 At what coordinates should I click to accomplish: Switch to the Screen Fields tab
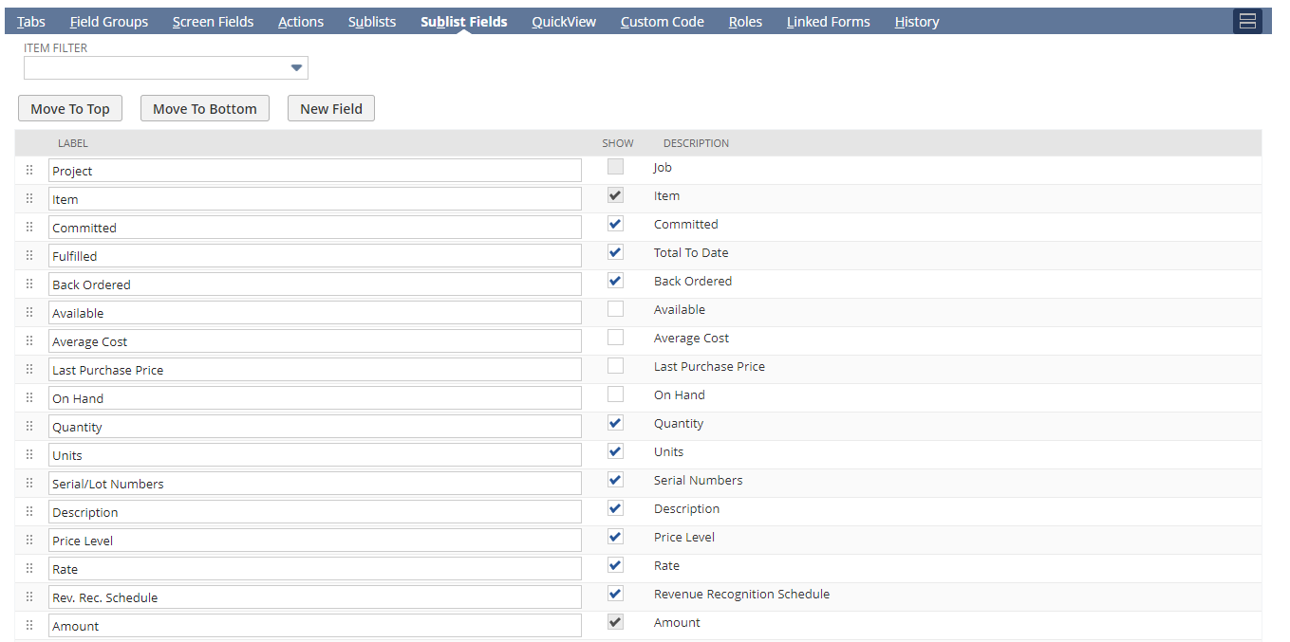pos(213,21)
